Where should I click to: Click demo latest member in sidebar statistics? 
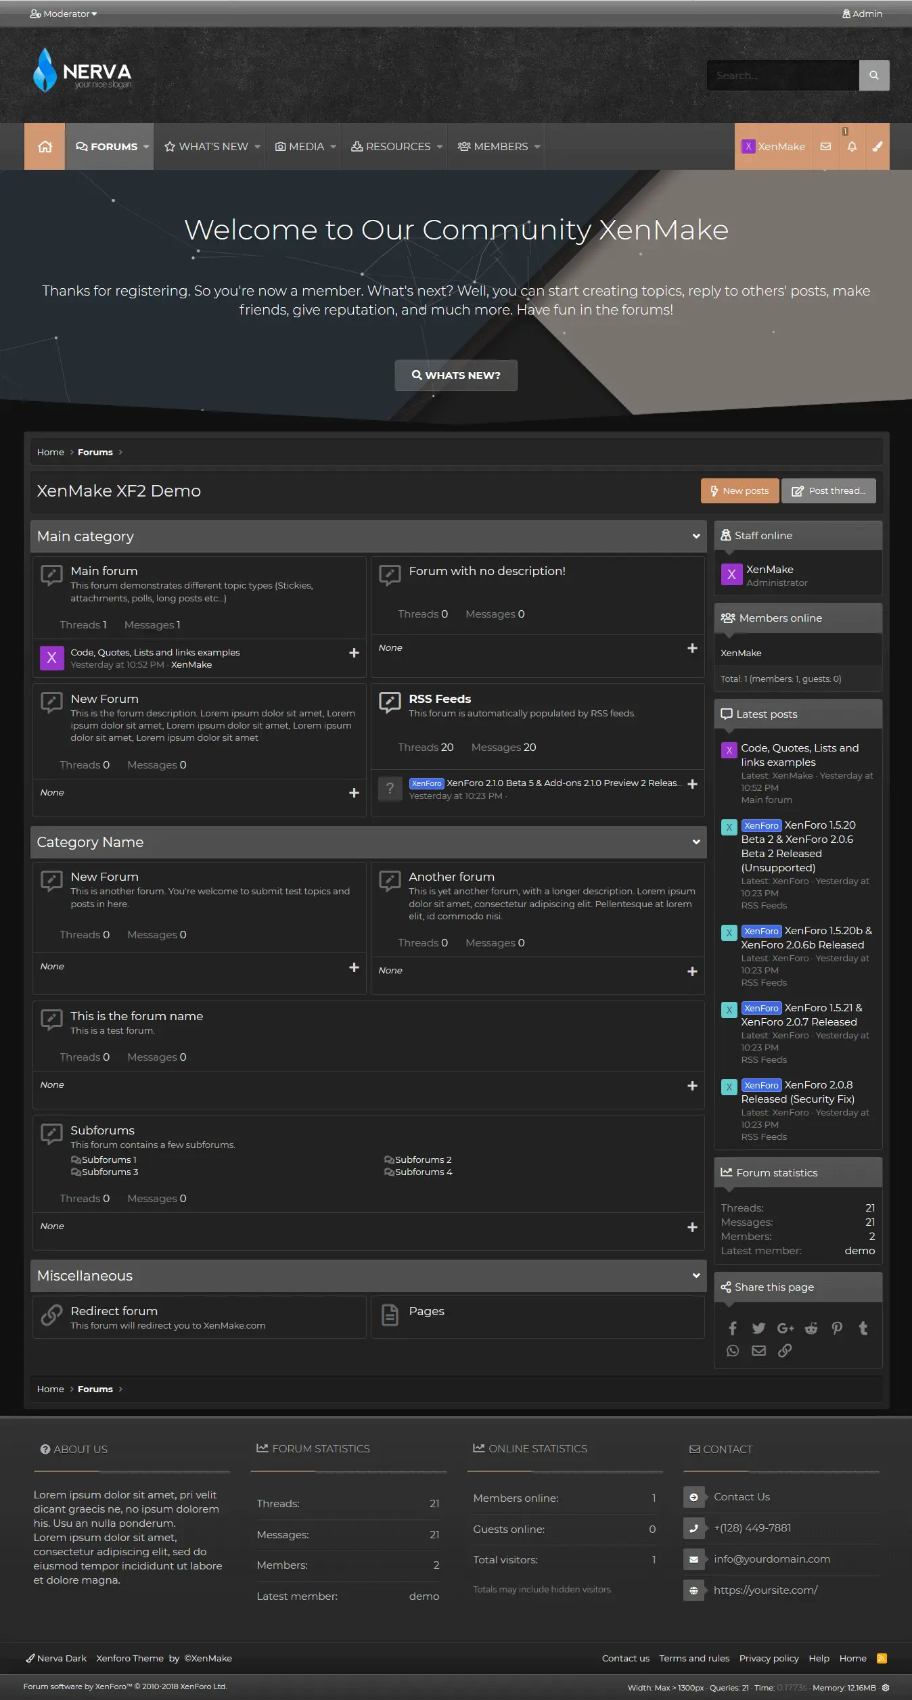(x=859, y=1250)
